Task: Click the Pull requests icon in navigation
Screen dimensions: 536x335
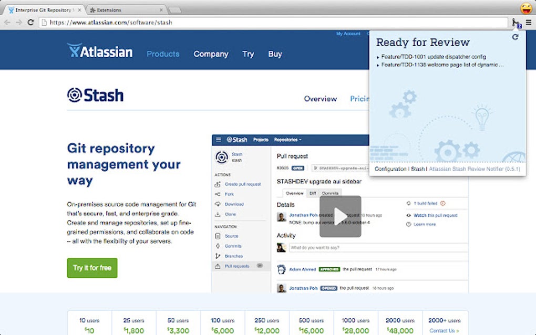Action: 218,266
